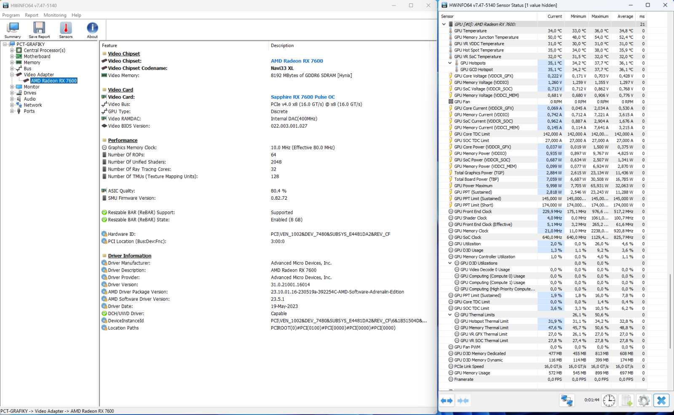The image size is (674, 415).
Task: Reset min/max with the clock icon
Action: [609, 400]
